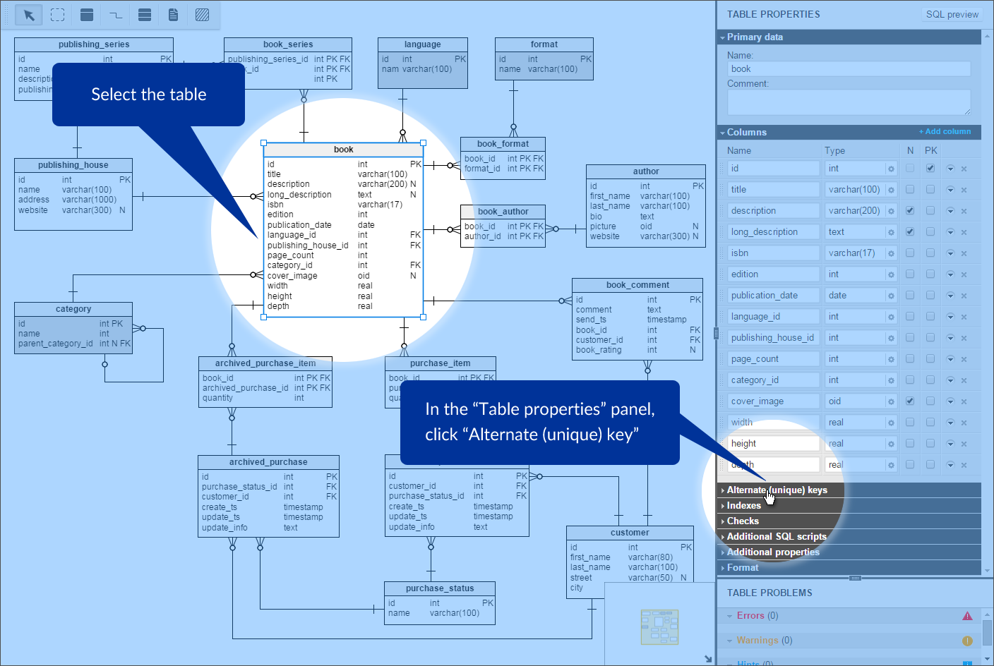Delete the id column with its X
The height and width of the screenshot is (666, 994).
tap(964, 169)
